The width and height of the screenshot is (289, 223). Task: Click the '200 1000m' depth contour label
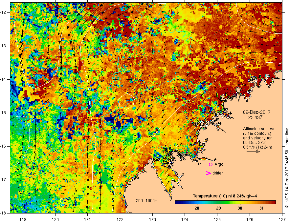coord(147,201)
